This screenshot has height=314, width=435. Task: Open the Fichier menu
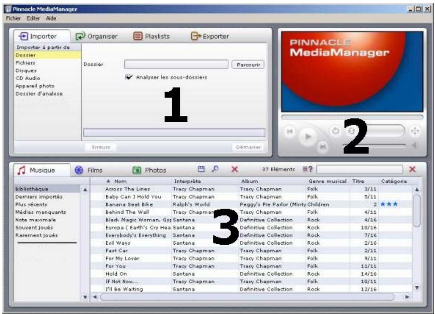coord(14,18)
